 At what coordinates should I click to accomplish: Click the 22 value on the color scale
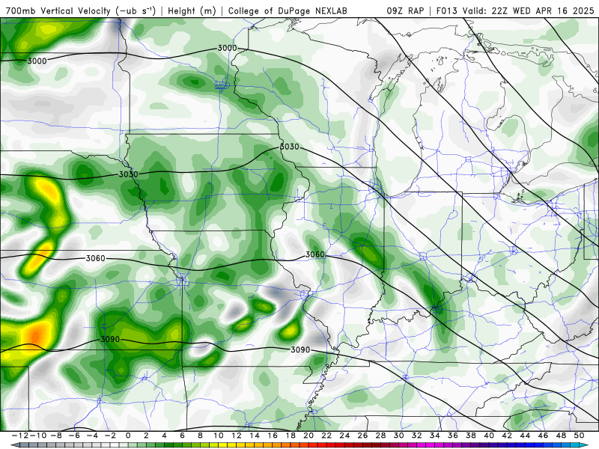(x=326, y=436)
